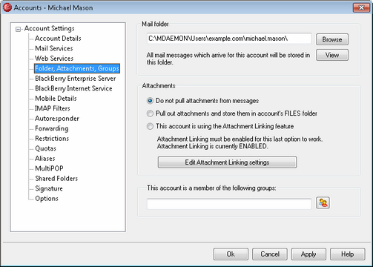373x267 pixels.
Task: Close the Accounts dialog window
Action: tap(361, 7)
